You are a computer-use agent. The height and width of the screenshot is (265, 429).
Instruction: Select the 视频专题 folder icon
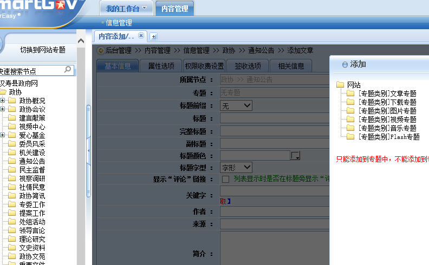pyautogui.click(x=350, y=120)
